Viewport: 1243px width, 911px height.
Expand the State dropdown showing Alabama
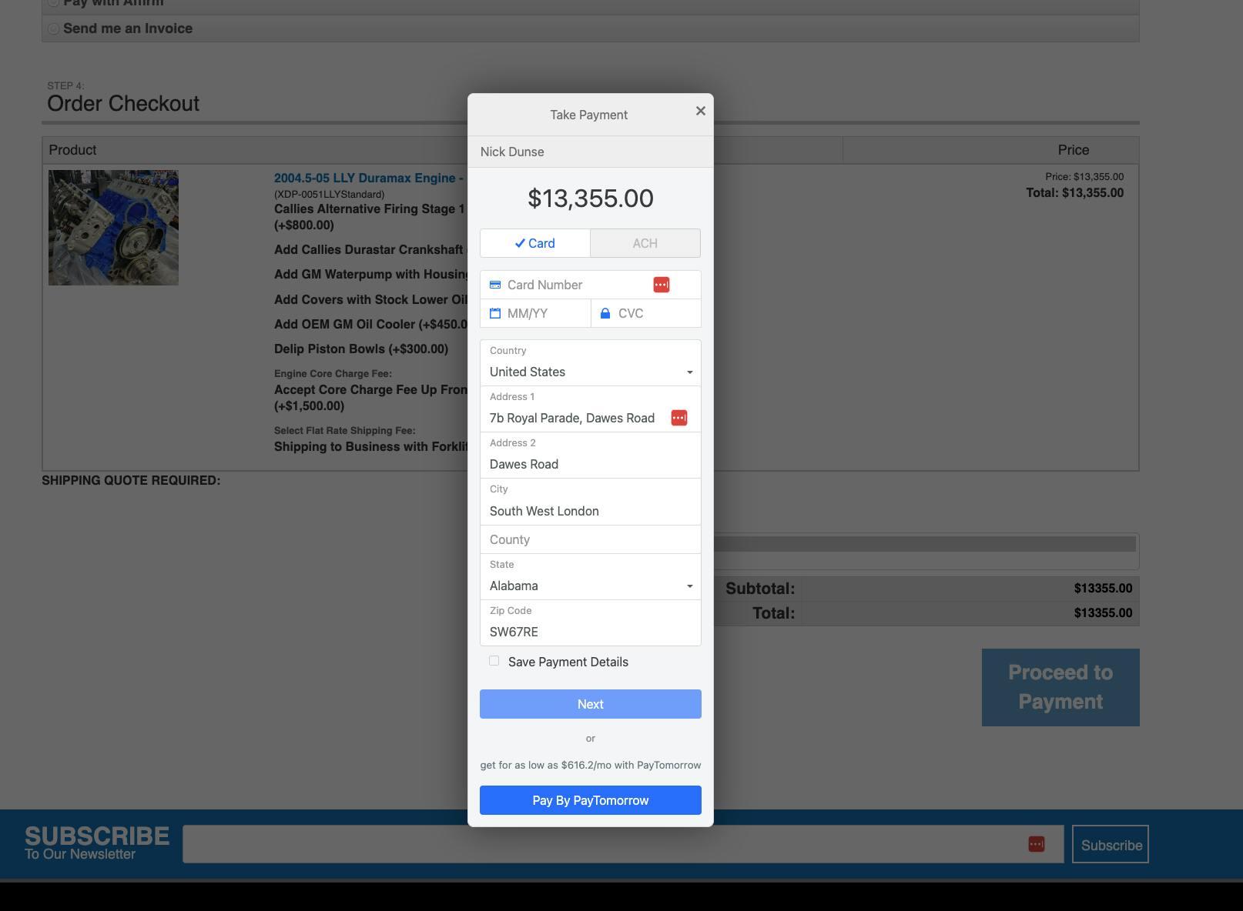[x=591, y=577]
